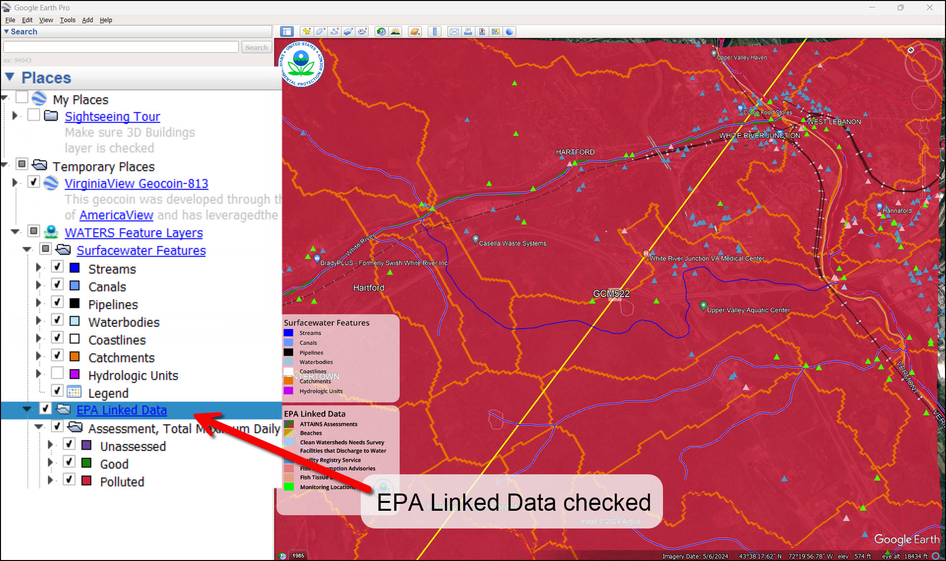Screen dimensions: 946x561
Task: Expand the Unassessed tree node
Action: pos(50,445)
